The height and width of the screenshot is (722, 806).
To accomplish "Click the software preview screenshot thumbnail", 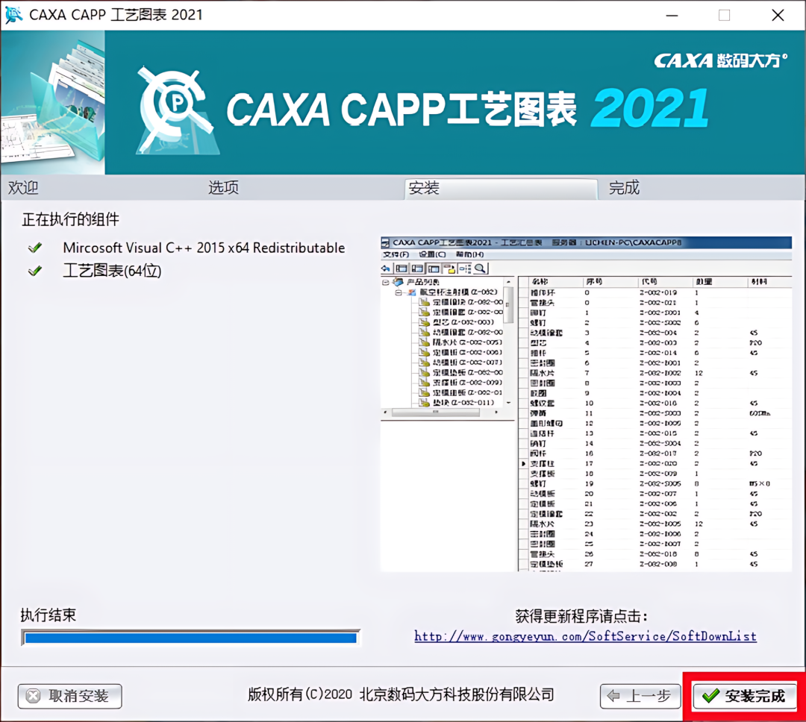I will [x=586, y=404].
